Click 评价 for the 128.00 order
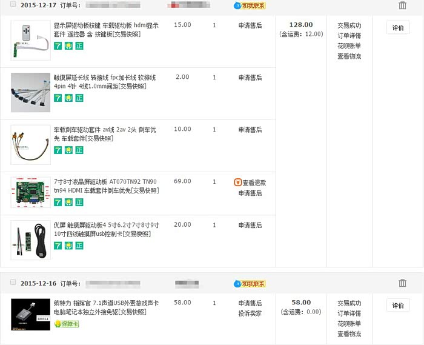 (x=398, y=28)
